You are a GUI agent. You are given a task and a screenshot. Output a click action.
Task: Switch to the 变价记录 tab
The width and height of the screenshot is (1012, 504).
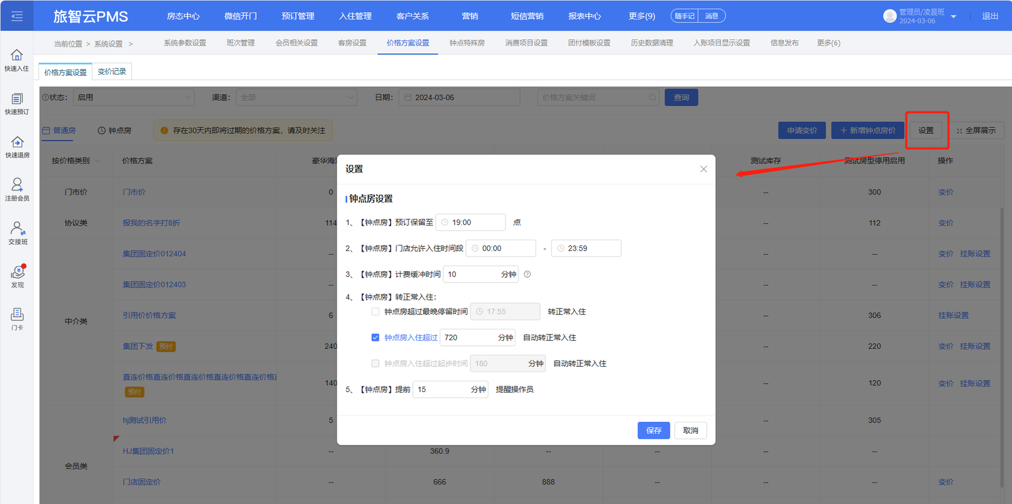click(x=112, y=71)
